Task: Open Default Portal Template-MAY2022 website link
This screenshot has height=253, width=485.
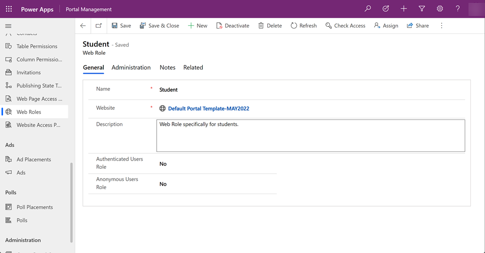Action: coord(209,109)
